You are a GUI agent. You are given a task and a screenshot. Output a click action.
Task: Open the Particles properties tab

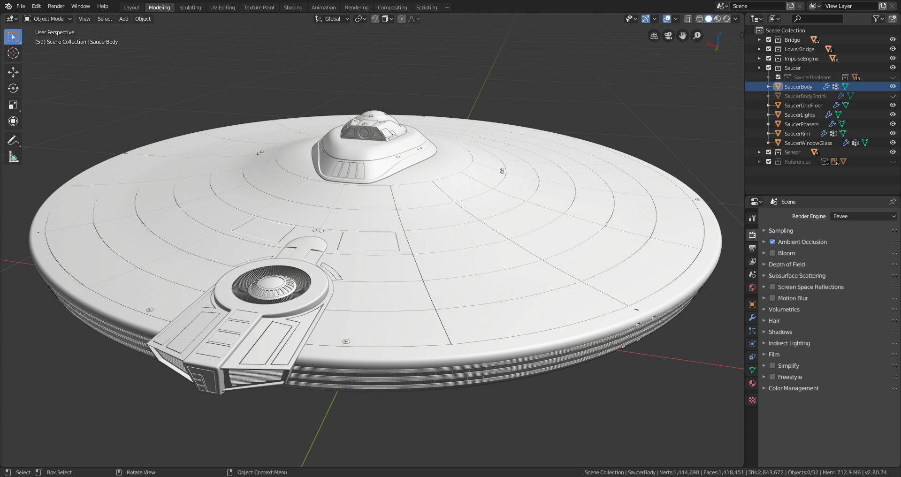point(752,331)
